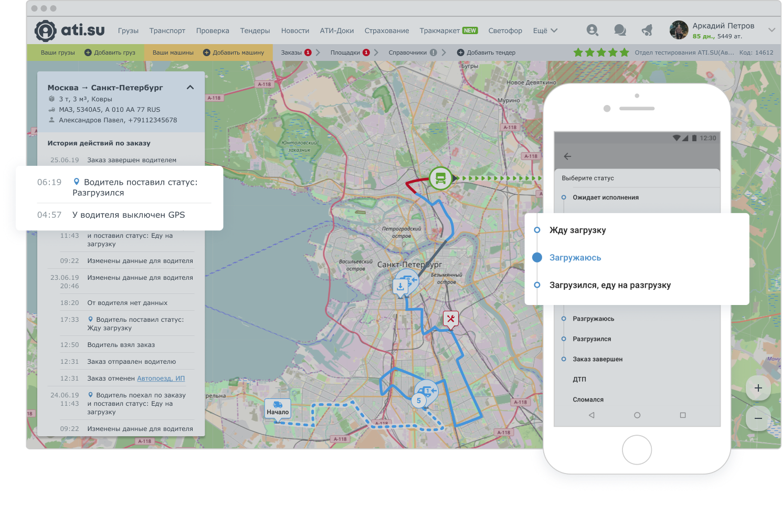
Task: Open the notifications megaphone icon
Action: point(647,30)
